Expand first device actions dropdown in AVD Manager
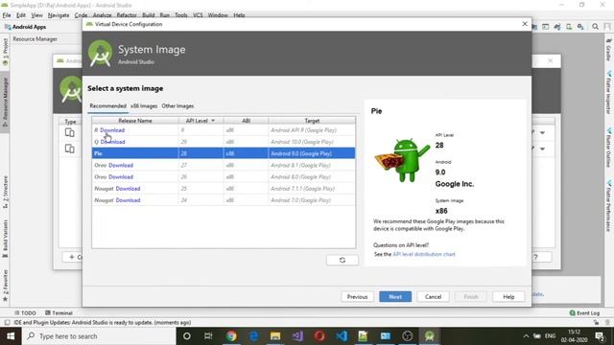The height and width of the screenshot is (345, 614). click(x=542, y=132)
